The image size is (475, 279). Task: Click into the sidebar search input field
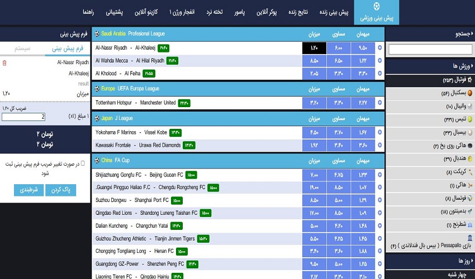430,49
